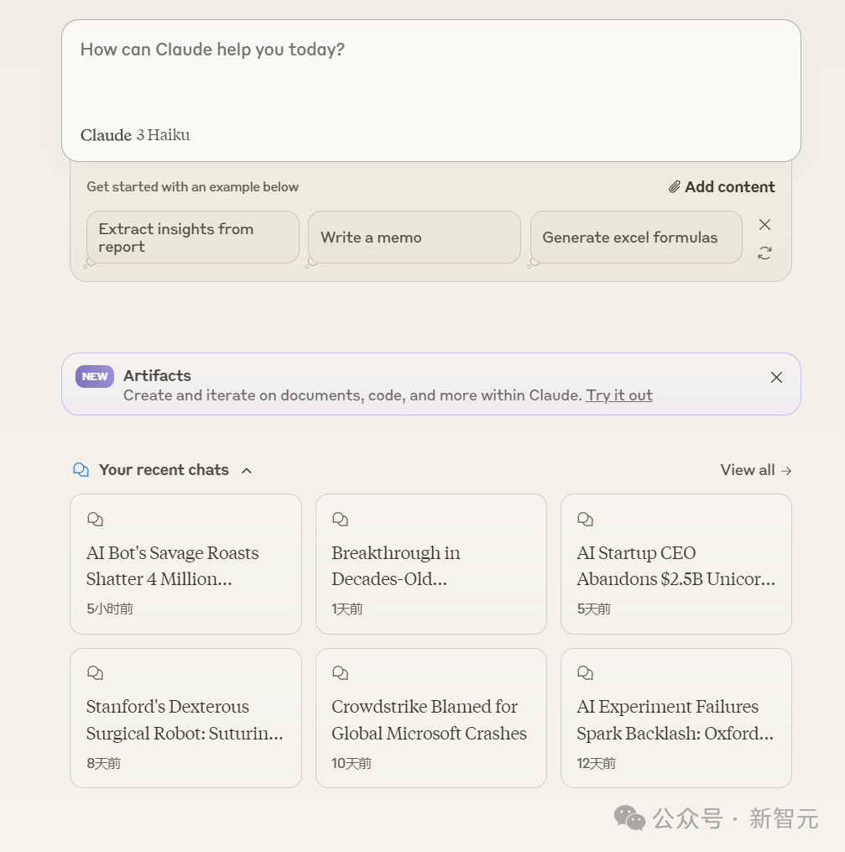Dismiss the example prompts with X icon
This screenshot has width=845, height=852.
tap(764, 224)
